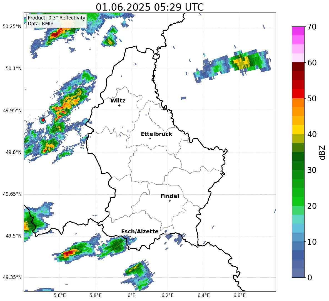Click the red radar site marker dot
The width and height of the screenshot is (329, 301).
pyautogui.click(x=43, y=120)
